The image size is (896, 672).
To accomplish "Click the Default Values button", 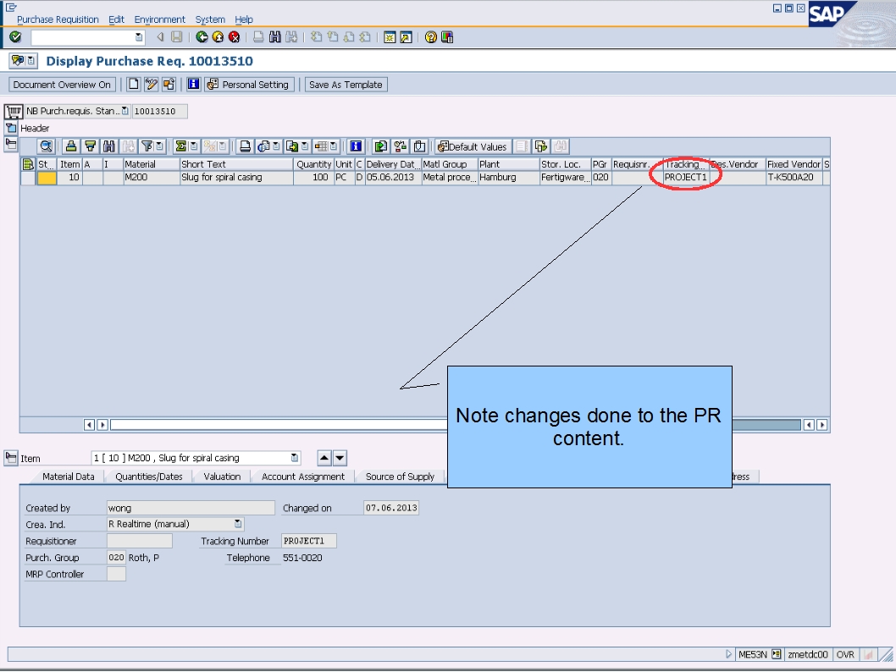I will click(473, 146).
